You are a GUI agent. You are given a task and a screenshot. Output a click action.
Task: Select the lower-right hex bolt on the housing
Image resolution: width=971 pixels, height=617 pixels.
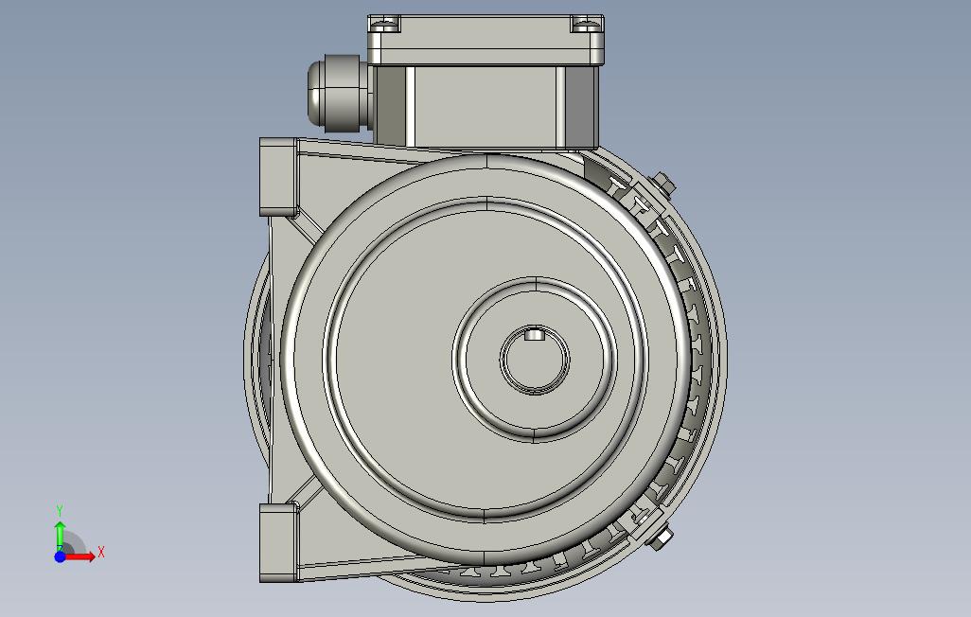pos(661,538)
